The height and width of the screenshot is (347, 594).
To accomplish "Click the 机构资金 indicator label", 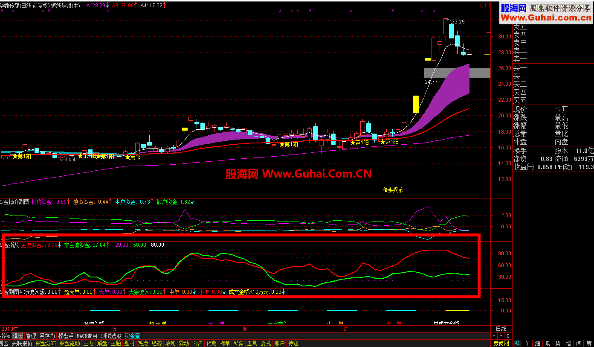I will [x=41, y=202].
